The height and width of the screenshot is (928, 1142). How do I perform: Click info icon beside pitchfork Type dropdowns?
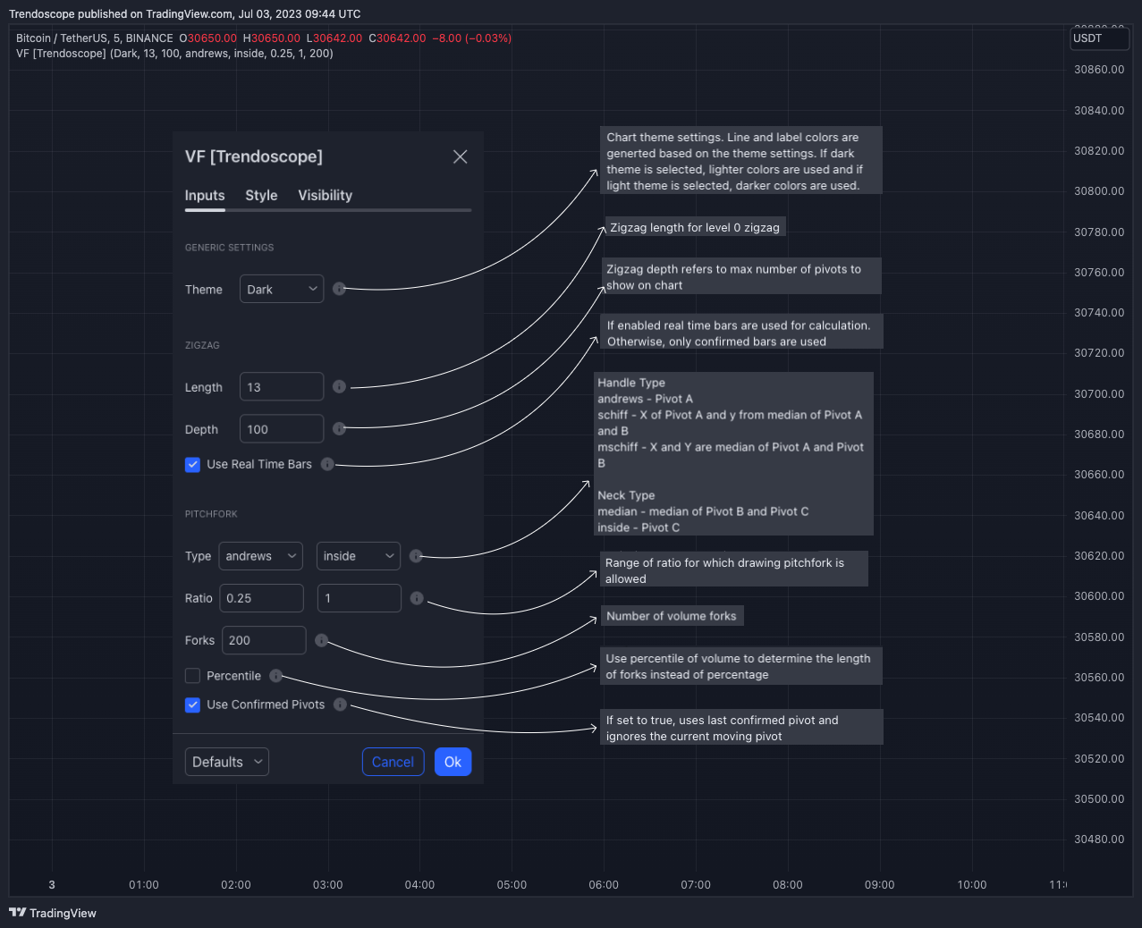(416, 556)
